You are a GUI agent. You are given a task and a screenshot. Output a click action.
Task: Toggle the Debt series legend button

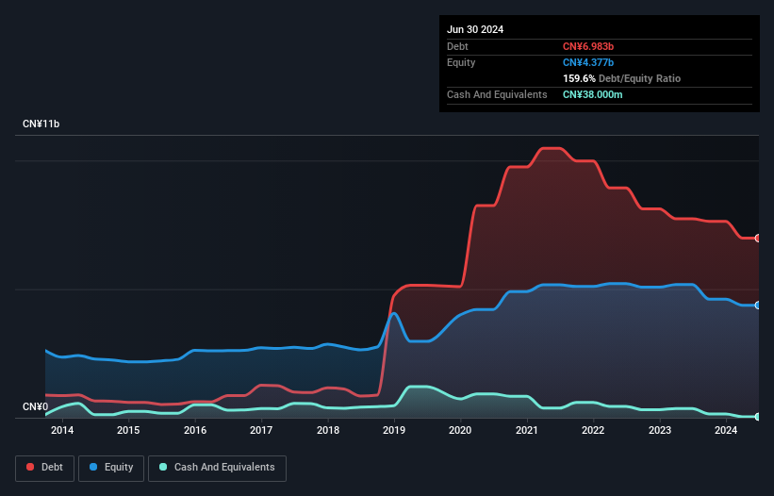tap(45, 468)
